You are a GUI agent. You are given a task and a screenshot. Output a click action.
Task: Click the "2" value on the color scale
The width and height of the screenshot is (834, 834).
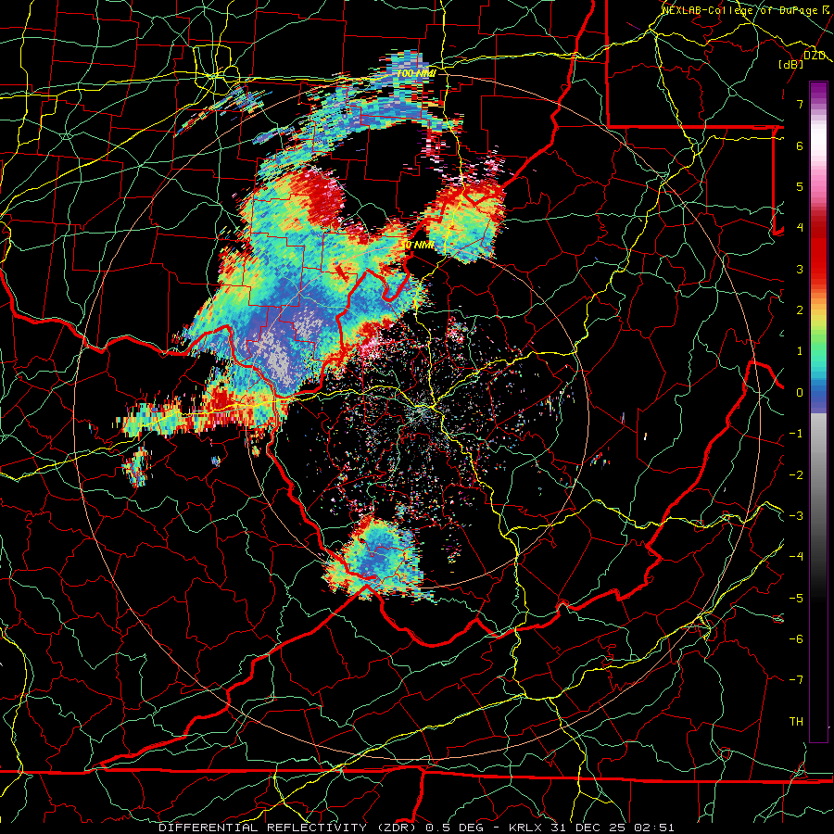coord(800,310)
